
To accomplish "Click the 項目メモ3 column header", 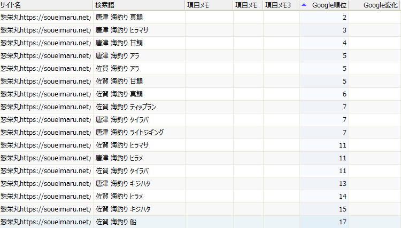I will (x=281, y=5).
